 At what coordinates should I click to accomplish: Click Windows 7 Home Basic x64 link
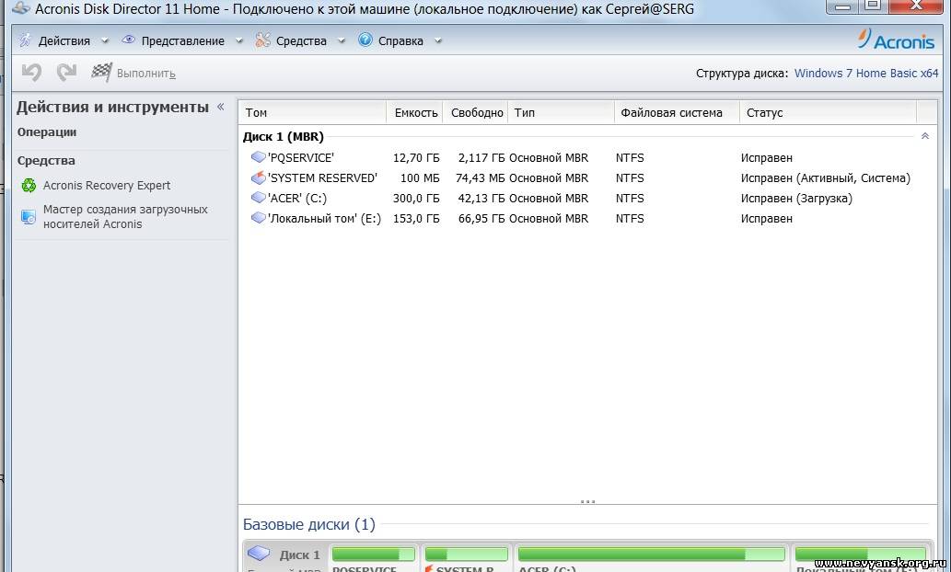tap(866, 73)
